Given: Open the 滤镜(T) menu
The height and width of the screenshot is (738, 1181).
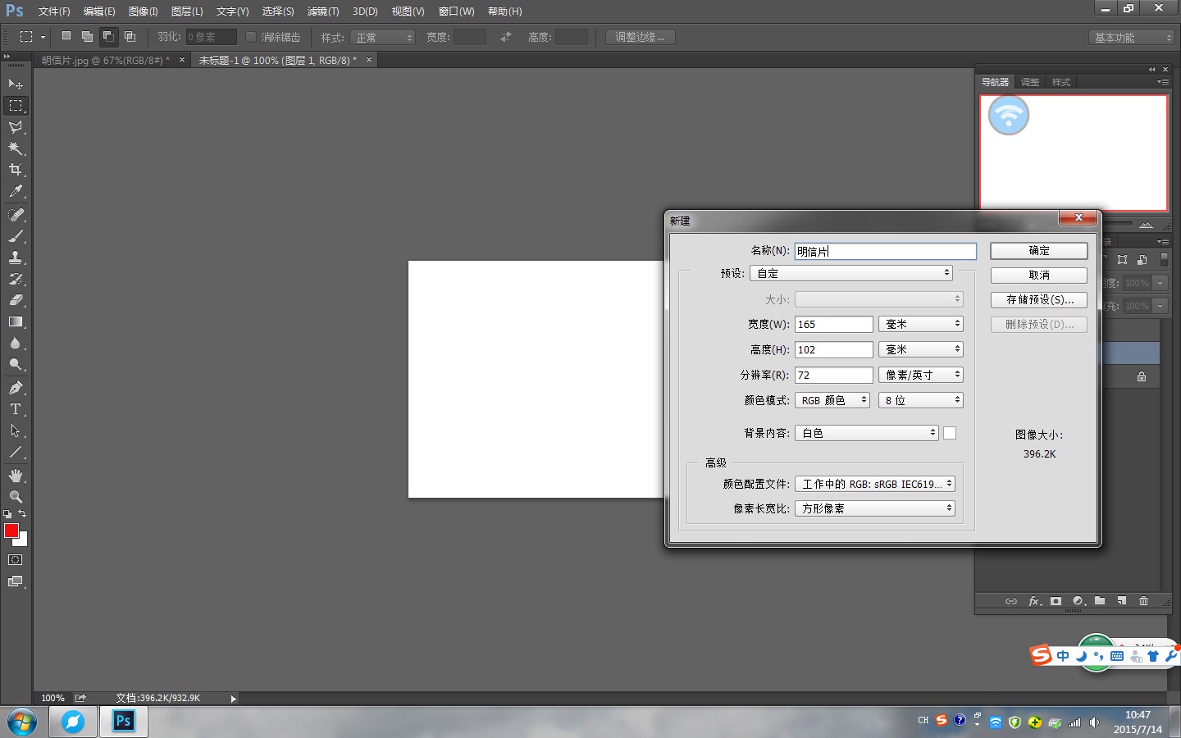Looking at the screenshot, I should (323, 11).
